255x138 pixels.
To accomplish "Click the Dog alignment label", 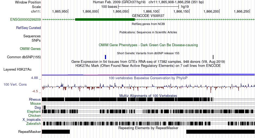I will 38,108.
